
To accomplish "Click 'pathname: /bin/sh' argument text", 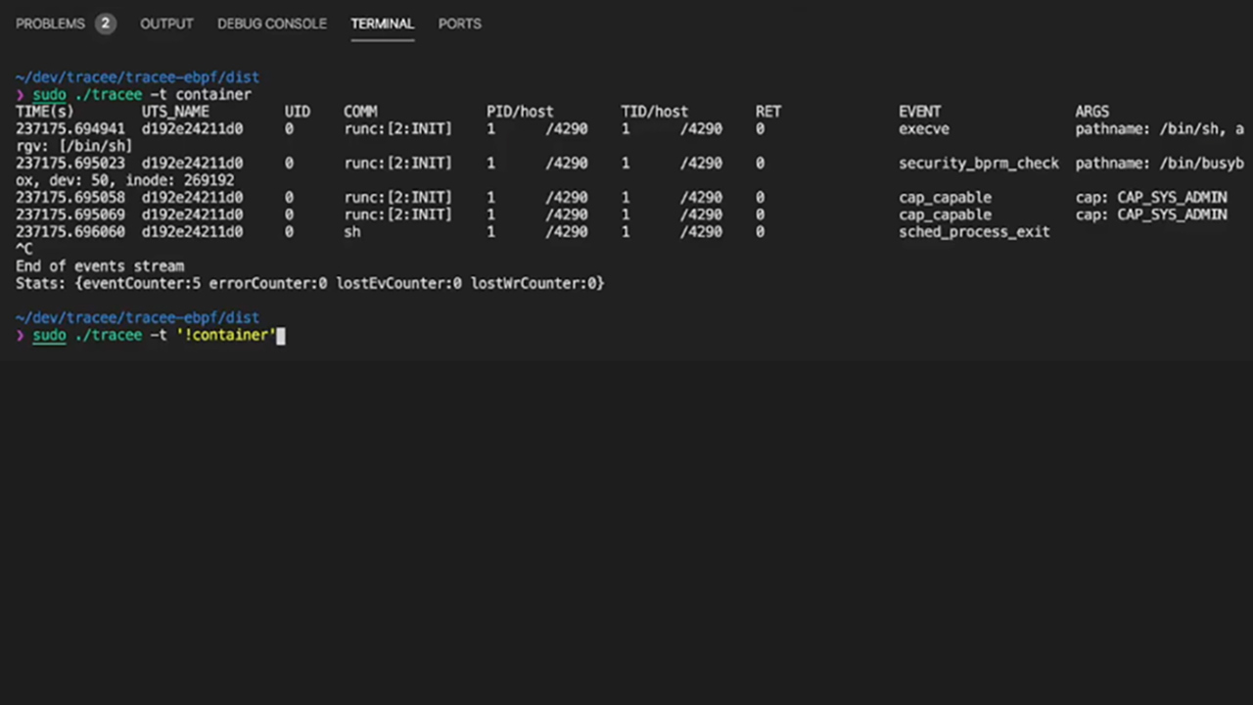I will pyautogui.click(x=1150, y=129).
